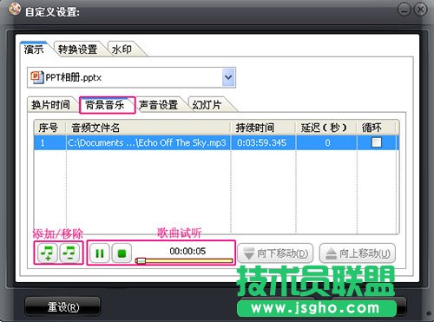Screen dimensions: 434x322
Task: Click the app icon in title bar
Action: click(15, 10)
